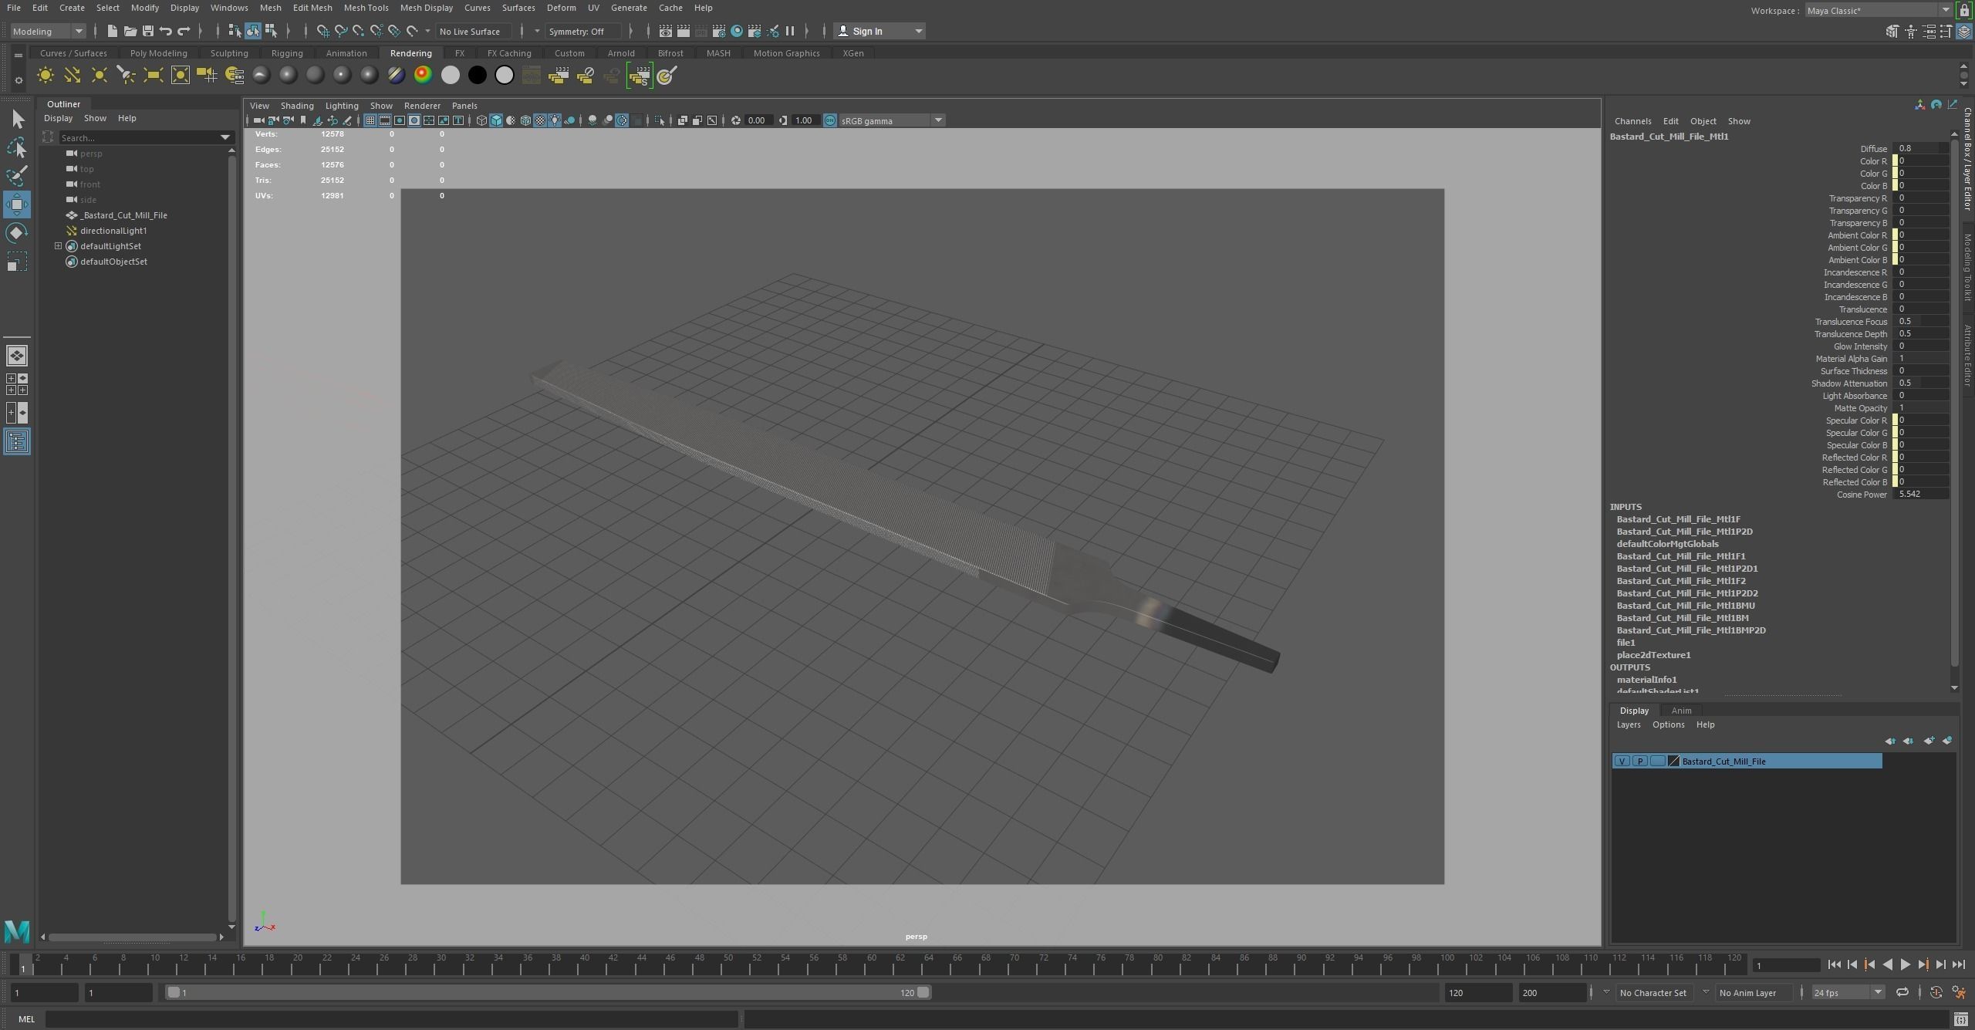Image resolution: width=1975 pixels, height=1030 pixels.
Task: Click the save scene icon
Action: coord(147,31)
